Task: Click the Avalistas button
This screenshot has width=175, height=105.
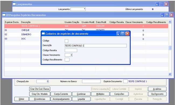Action: (157, 89)
